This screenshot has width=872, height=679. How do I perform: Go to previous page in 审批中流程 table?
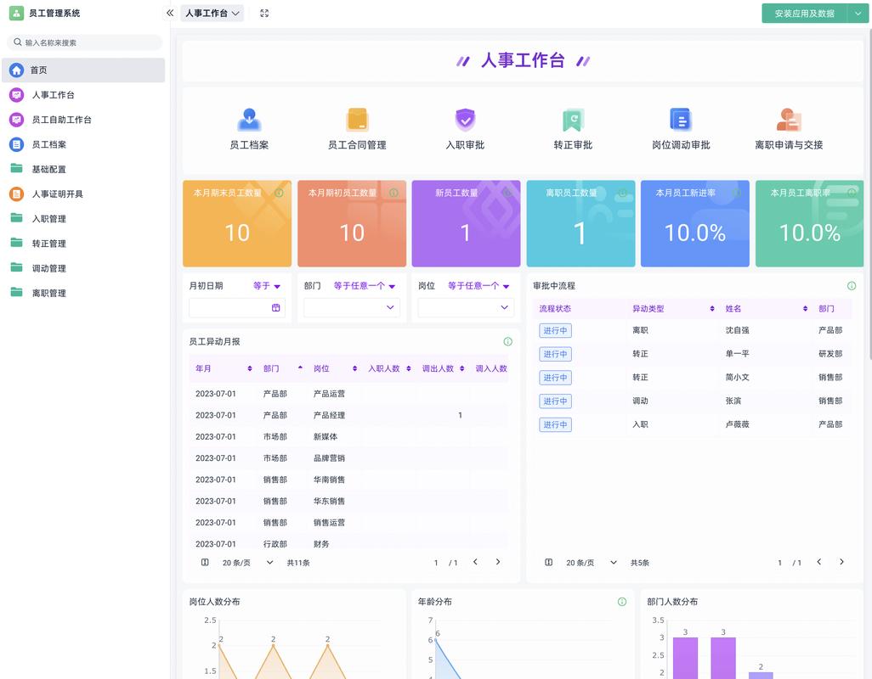coord(818,562)
